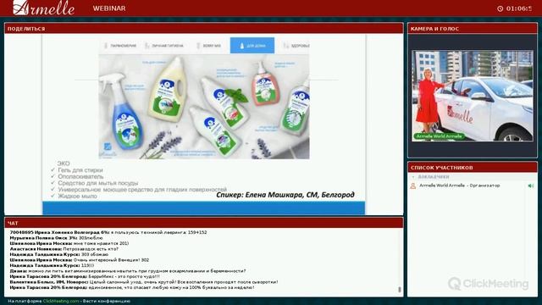Click the 'ЭКО' heading on the slide
Screen dimensions: 542x305
[x=64, y=164]
